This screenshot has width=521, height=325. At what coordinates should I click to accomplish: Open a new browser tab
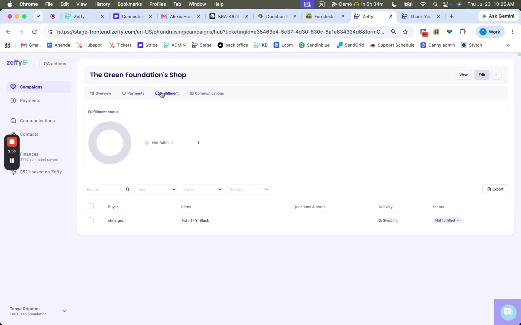point(451,16)
